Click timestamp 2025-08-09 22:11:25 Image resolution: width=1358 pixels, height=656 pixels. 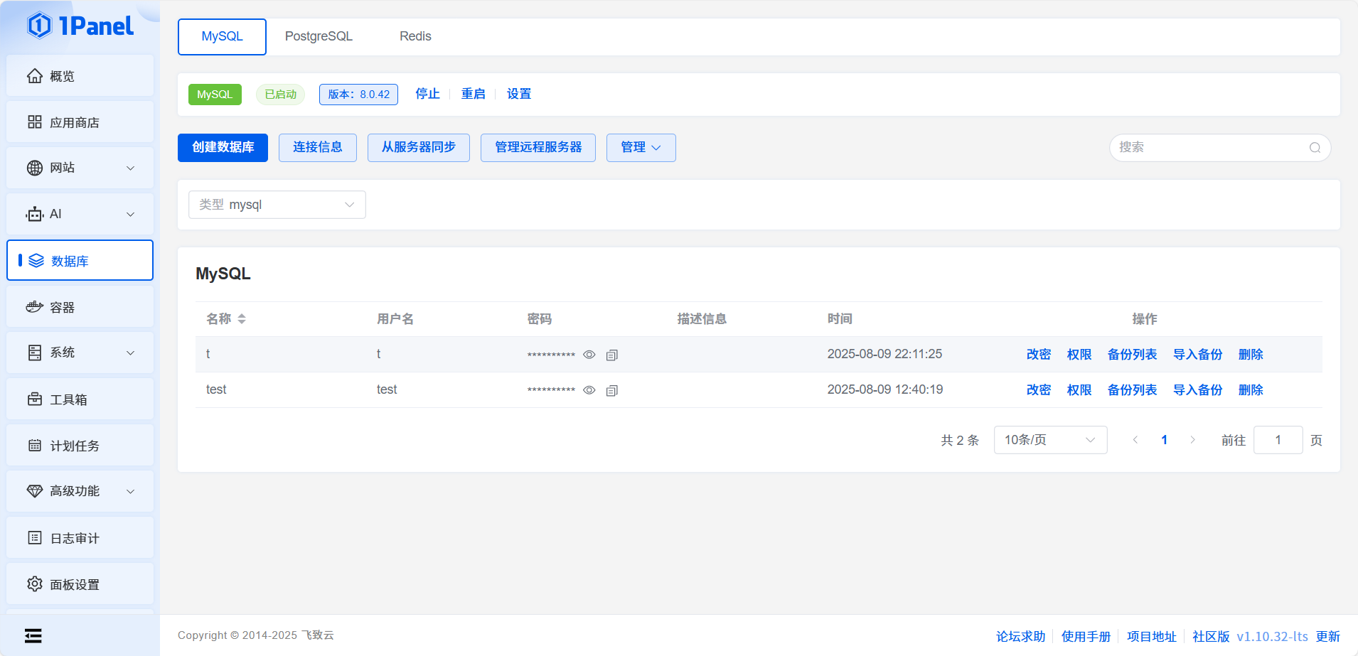click(884, 354)
